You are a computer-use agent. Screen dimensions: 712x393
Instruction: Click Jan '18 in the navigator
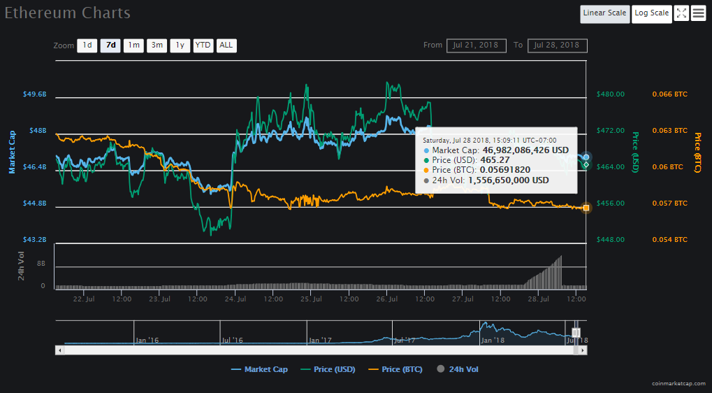[x=492, y=341]
